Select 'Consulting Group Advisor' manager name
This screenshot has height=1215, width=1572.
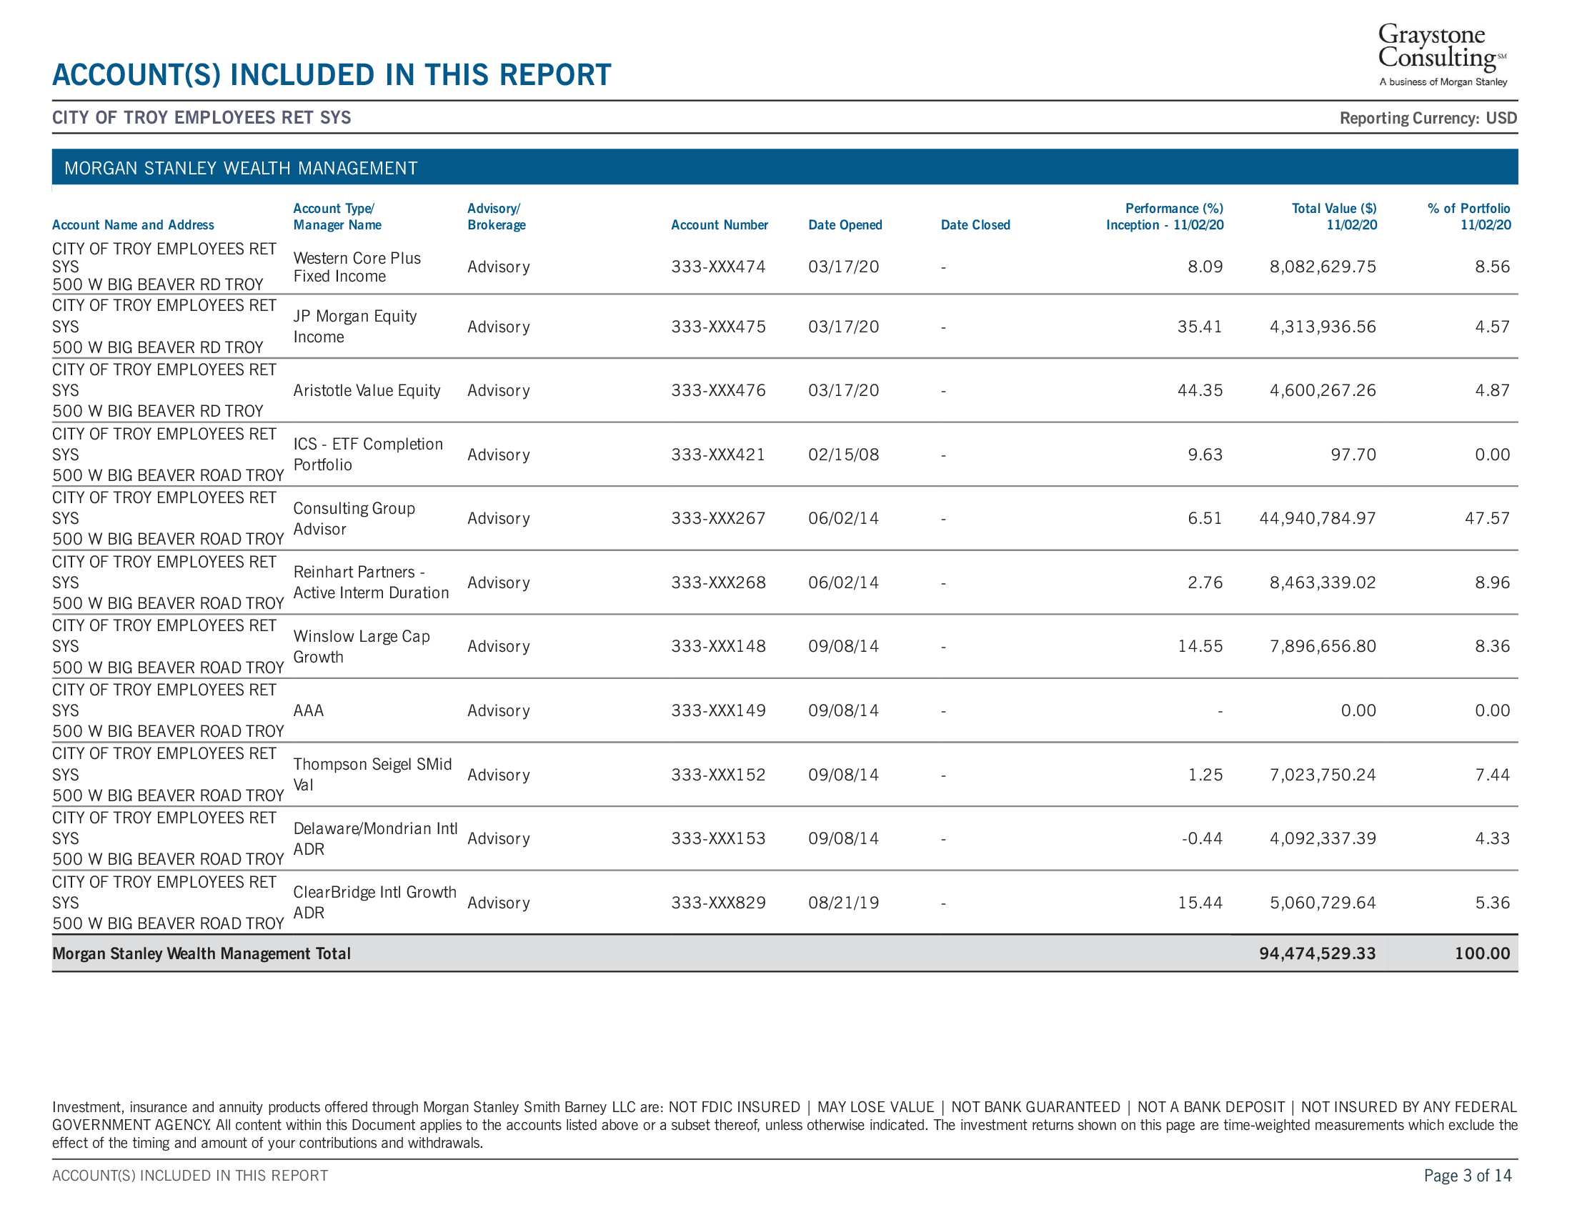point(354,518)
